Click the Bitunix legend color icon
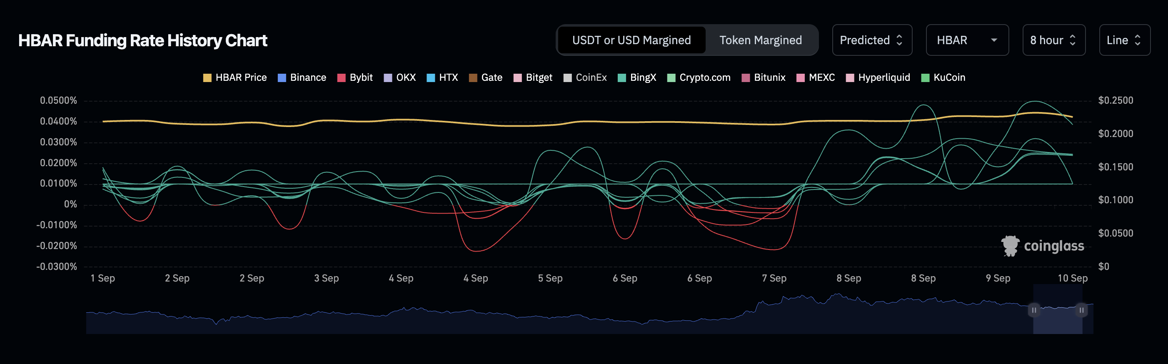 [x=746, y=78]
